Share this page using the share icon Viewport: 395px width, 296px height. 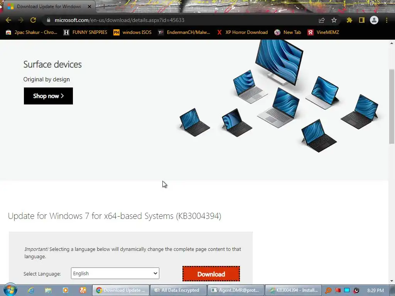[322, 20]
